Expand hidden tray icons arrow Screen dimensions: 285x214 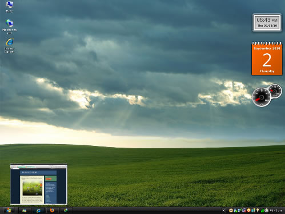pos(224,211)
